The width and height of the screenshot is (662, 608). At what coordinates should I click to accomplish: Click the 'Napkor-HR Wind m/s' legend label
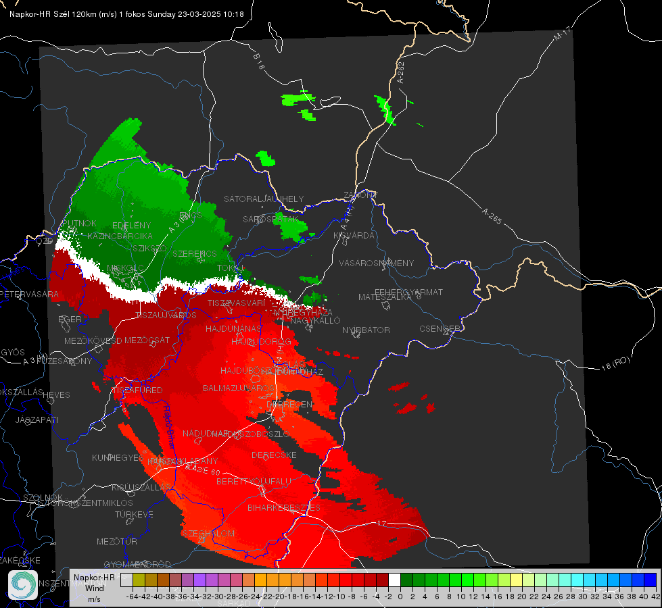point(94,588)
